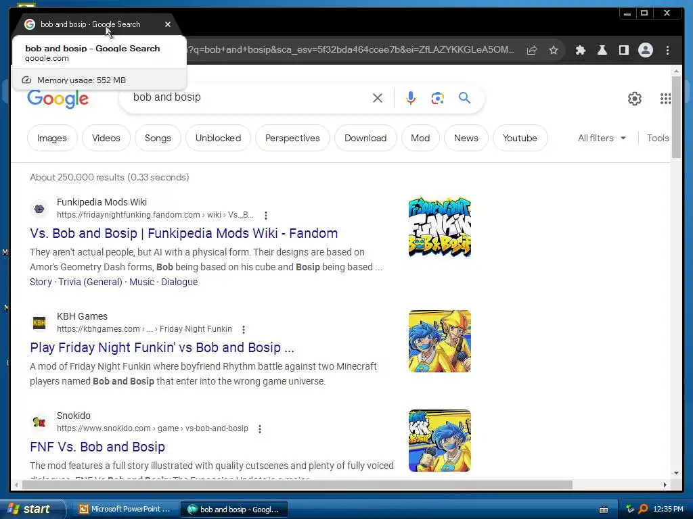Click the About 250,000 results text
This screenshot has width=693, height=519.
click(109, 178)
